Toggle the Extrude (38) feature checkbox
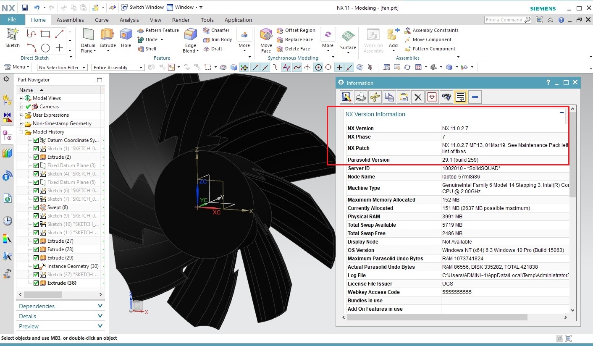Viewport: 593px width, 346px height. coord(36,283)
